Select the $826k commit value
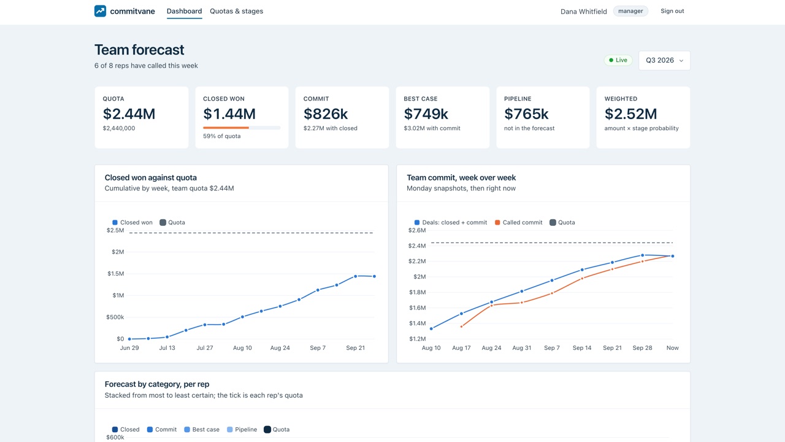The width and height of the screenshot is (785, 442). (326, 114)
